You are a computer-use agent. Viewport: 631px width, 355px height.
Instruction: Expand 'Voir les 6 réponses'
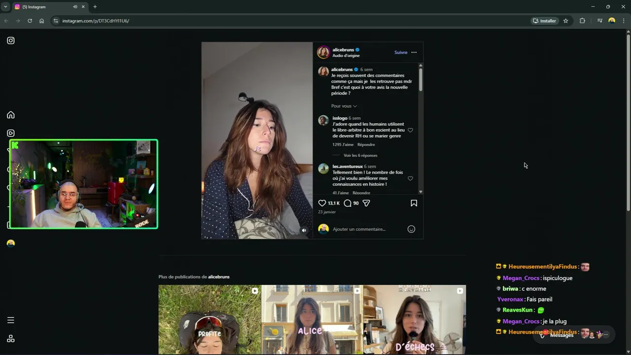pyautogui.click(x=360, y=155)
